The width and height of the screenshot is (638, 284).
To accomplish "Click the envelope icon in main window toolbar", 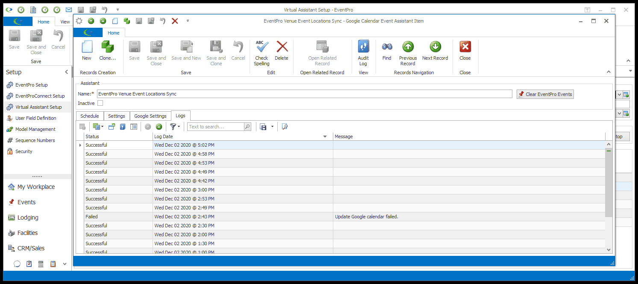I will (x=69, y=9).
